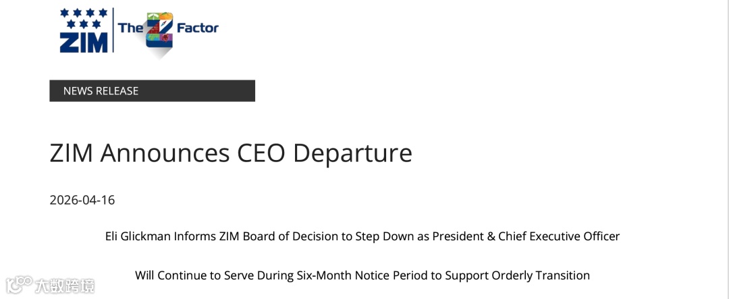Click the vertical divider beside ZIM logo

click(x=113, y=30)
